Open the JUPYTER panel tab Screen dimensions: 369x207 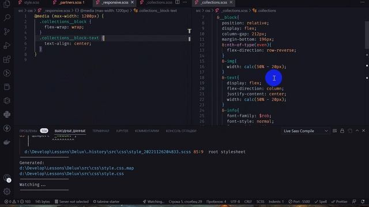click(122, 131)
